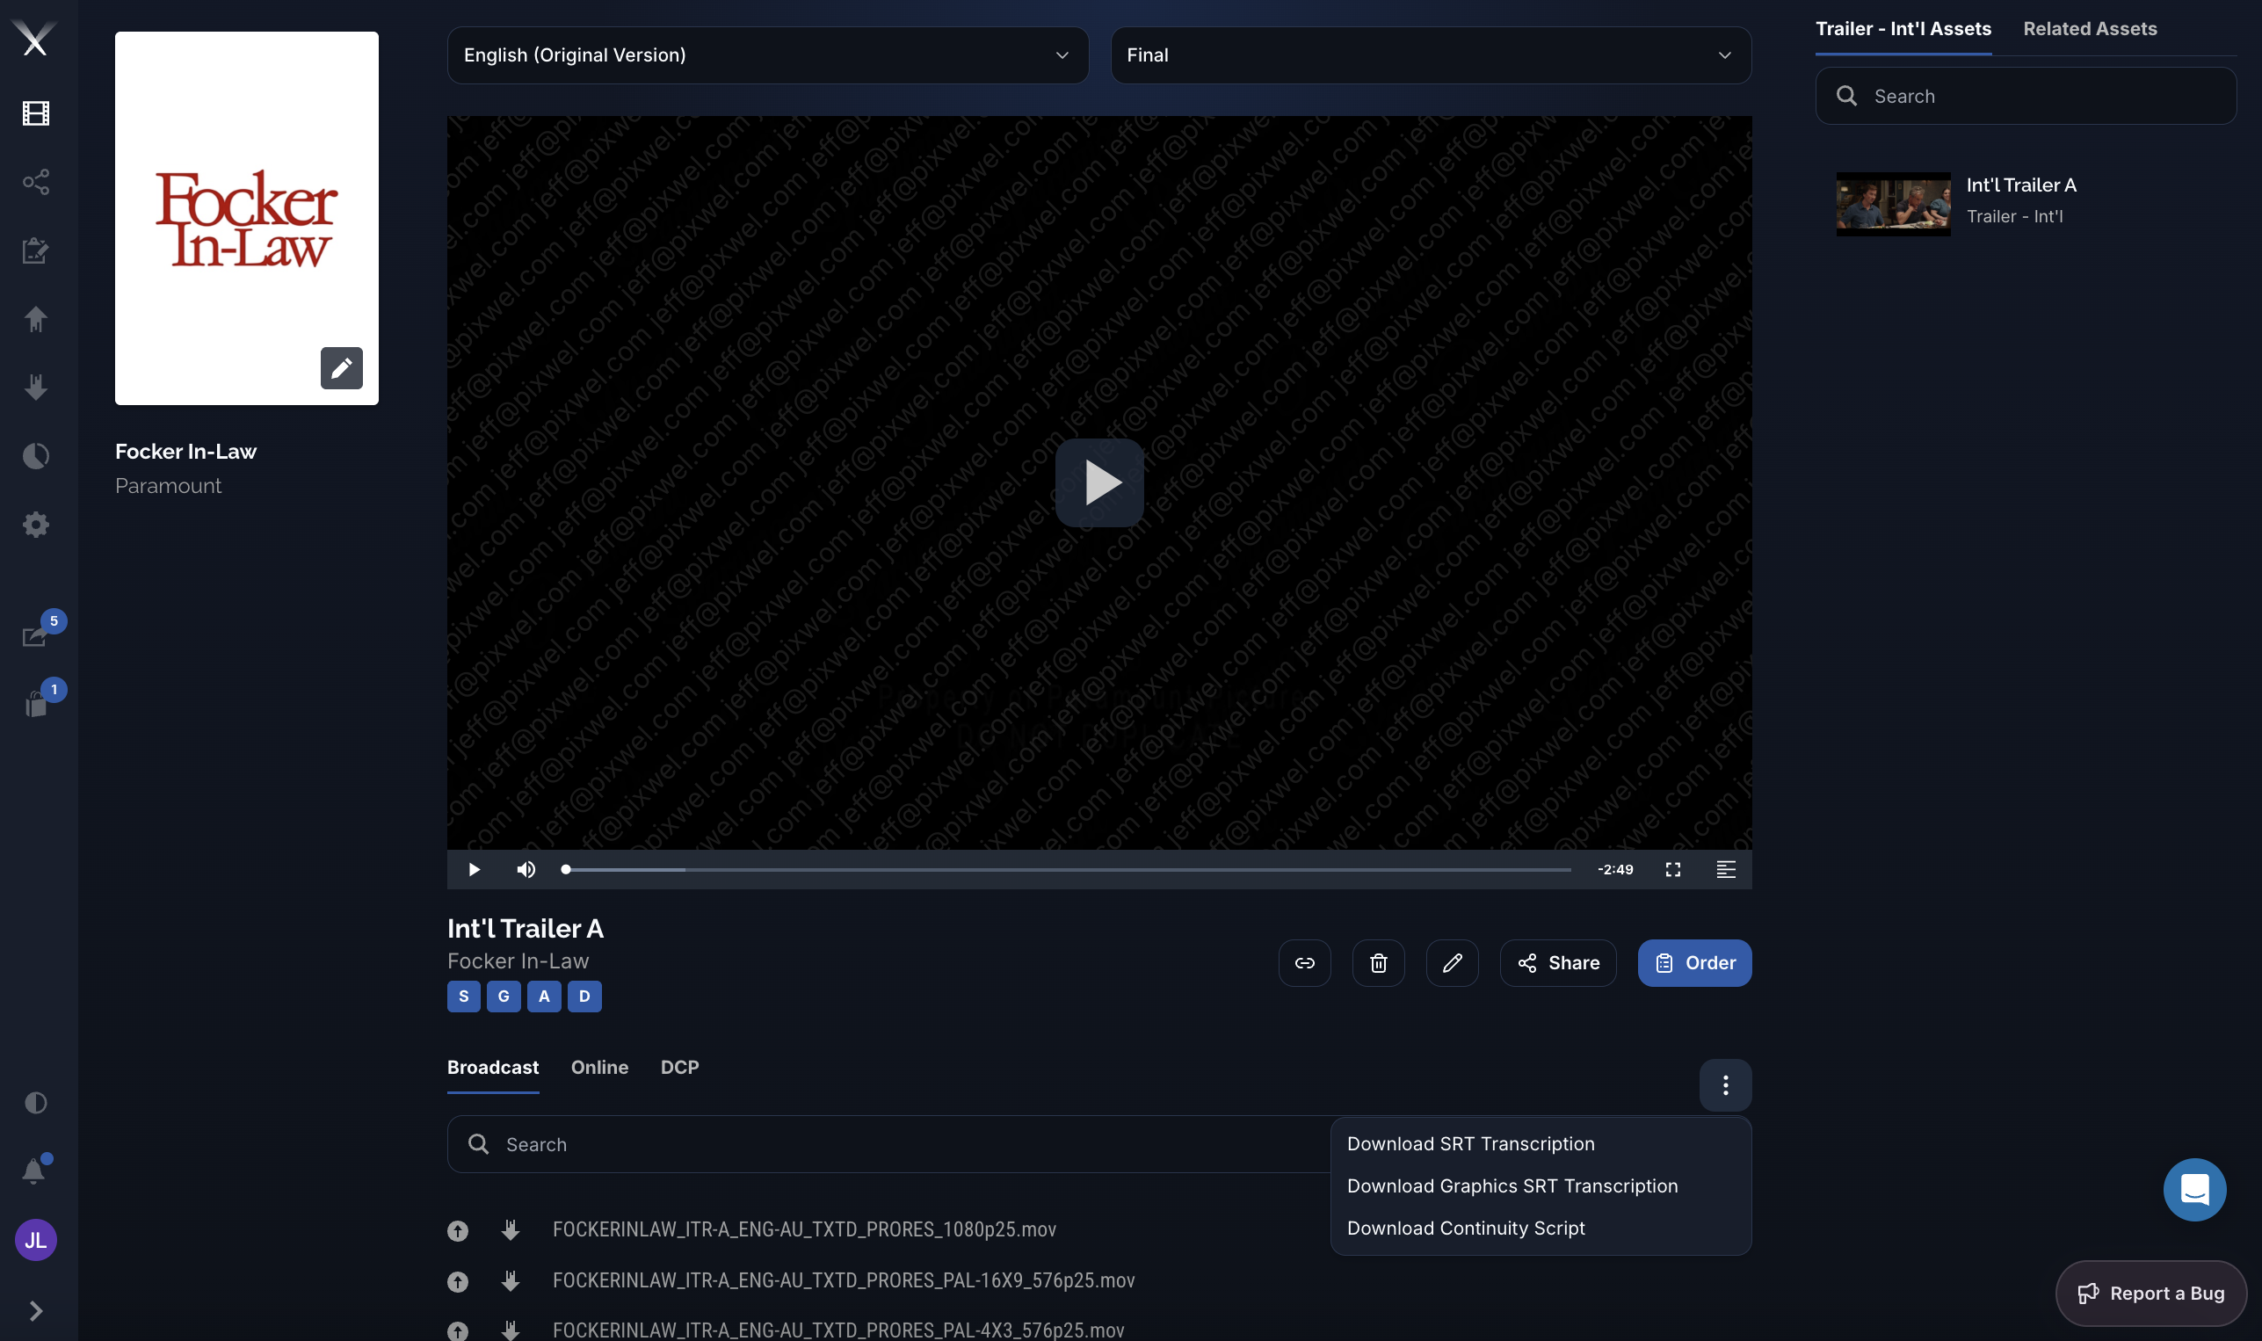
Task: Switch to the Broadcast tab
Action: (492, 1068)
